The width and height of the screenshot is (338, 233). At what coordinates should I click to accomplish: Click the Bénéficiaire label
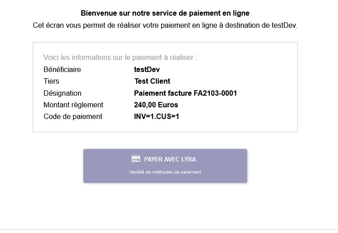click(62, 70)
